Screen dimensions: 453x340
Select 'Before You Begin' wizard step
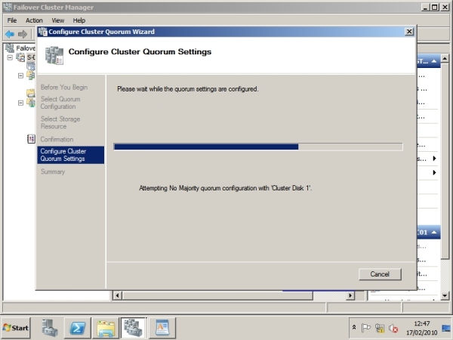[64, 87]
